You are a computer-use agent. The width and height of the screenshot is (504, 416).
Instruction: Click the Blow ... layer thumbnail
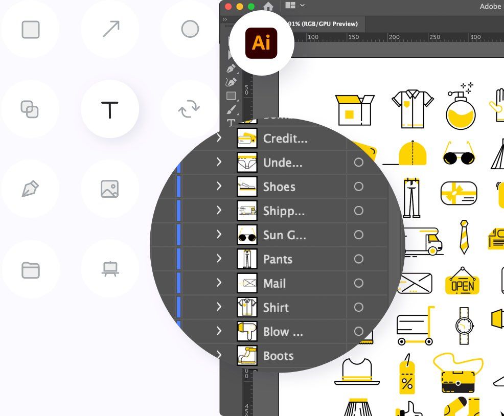(x=247, y=332)
